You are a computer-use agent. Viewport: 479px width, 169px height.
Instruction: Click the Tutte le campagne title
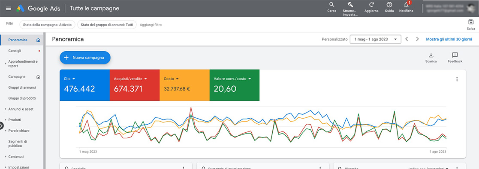[x=94, y=9]
